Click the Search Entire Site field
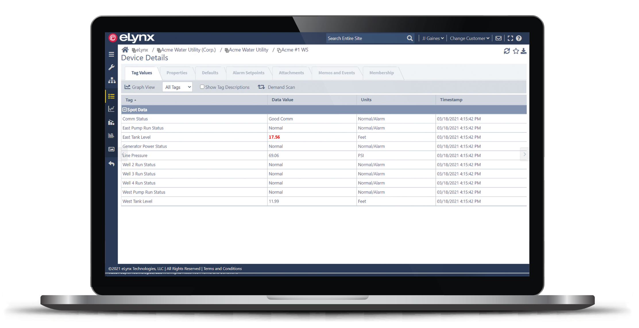The height and width of the screenshot is (328, 639). (365, 38)
